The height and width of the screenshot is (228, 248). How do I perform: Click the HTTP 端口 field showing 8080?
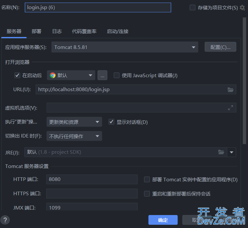tap(92, 179)
